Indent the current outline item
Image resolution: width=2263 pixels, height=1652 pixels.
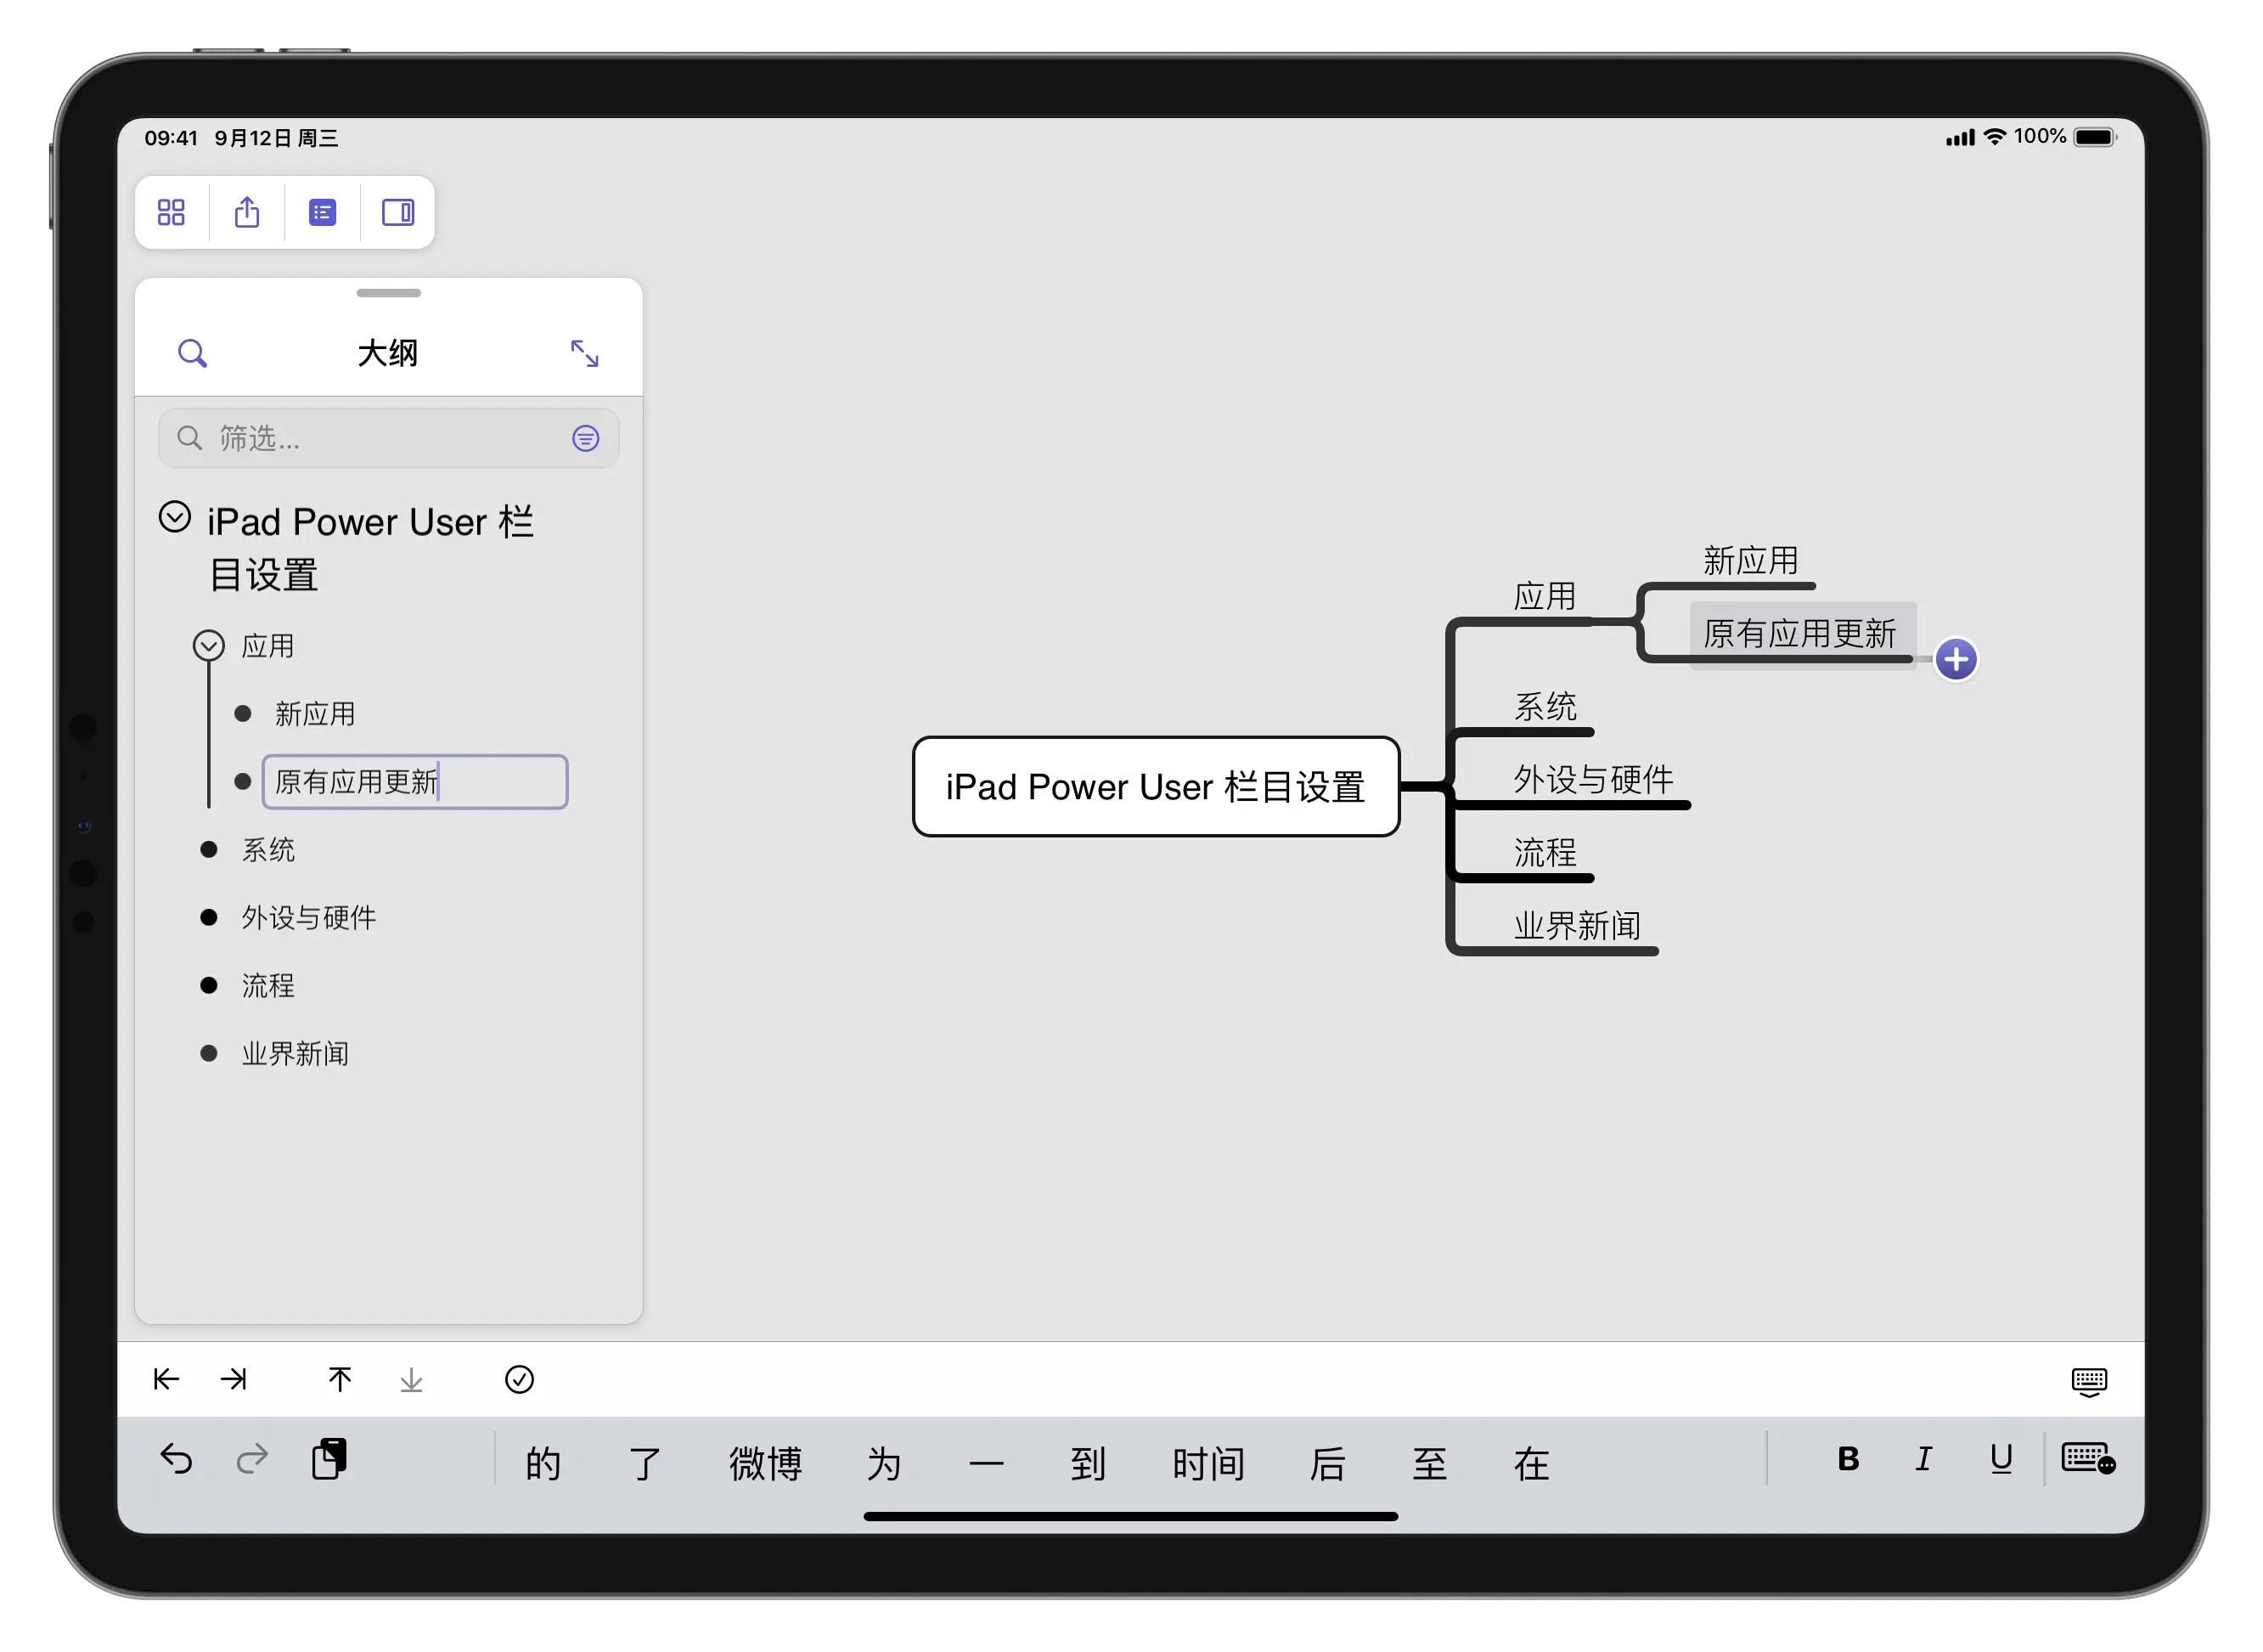pos(234,1380)
